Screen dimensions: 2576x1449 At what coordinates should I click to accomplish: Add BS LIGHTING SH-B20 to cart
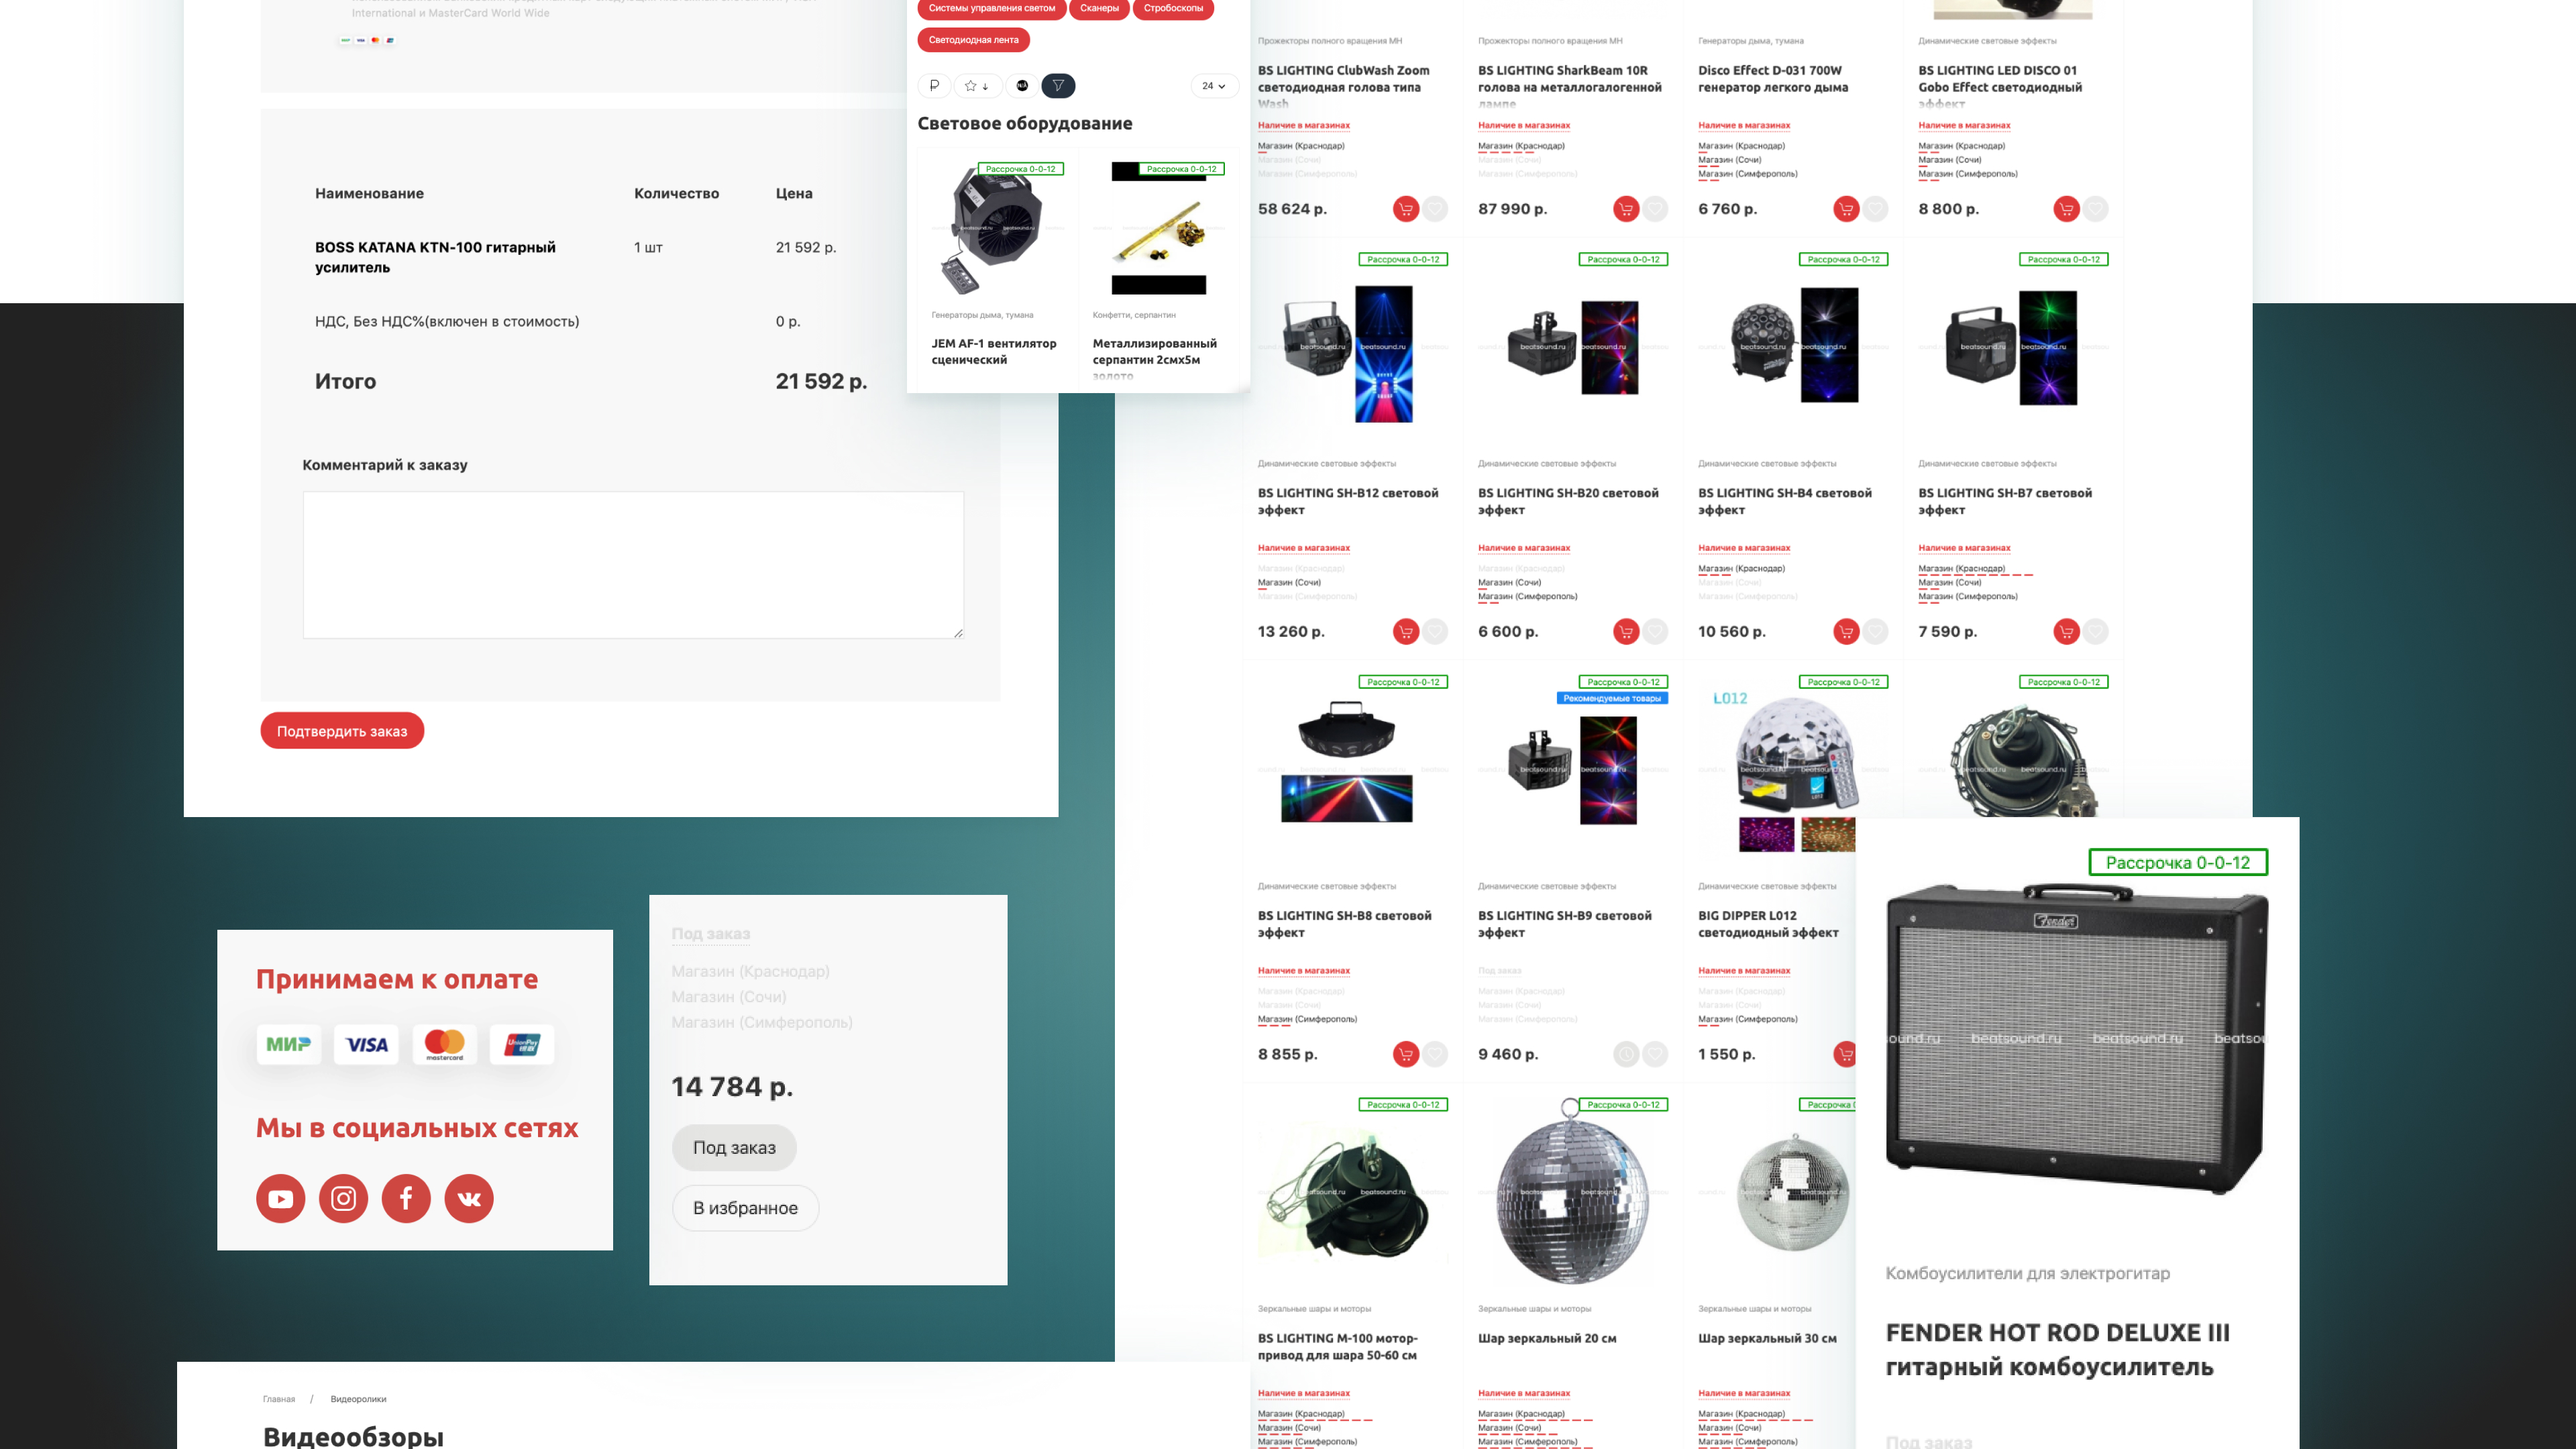(1626, 632)
